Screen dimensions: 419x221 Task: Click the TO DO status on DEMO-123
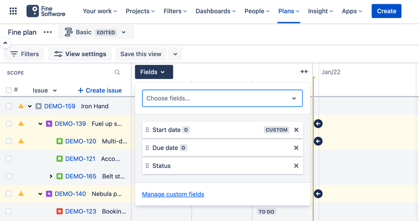(x=266, y=212)
